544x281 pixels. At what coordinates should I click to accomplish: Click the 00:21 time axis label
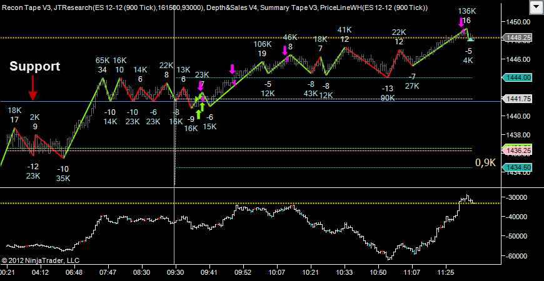(7, 272)
